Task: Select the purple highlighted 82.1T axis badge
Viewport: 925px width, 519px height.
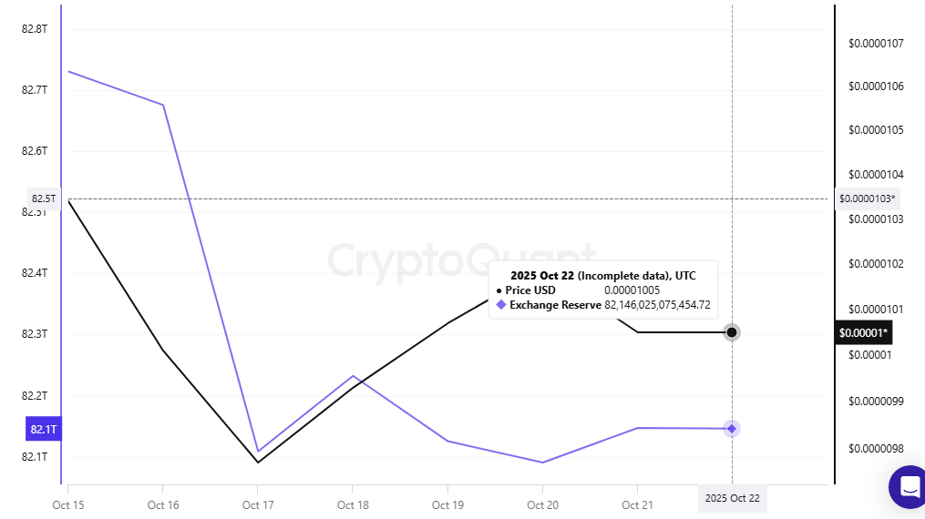Action: click(x=43, y=429)
